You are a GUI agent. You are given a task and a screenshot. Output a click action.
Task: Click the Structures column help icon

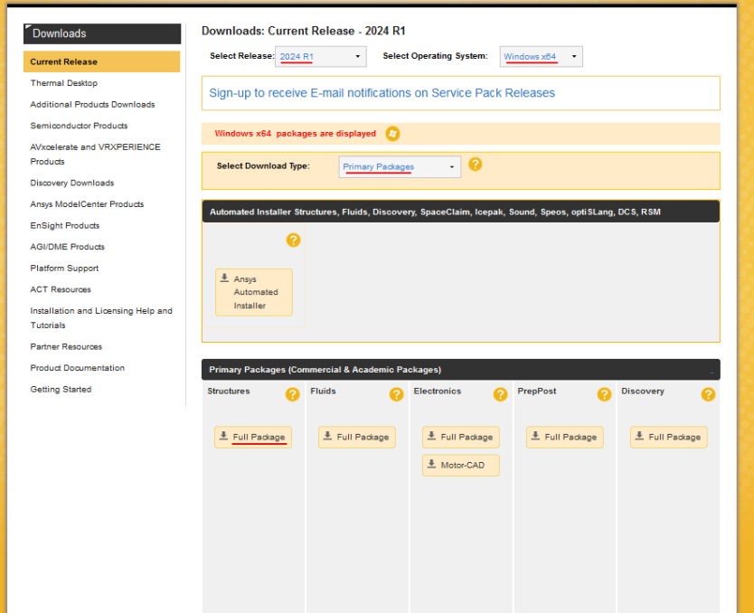[x=292, y=394]
